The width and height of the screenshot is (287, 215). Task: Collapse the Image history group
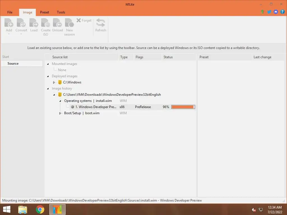click(48, 89)
